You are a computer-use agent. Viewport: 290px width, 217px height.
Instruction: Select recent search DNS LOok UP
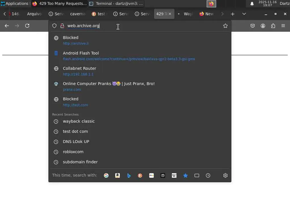click(x=140, y=142)
